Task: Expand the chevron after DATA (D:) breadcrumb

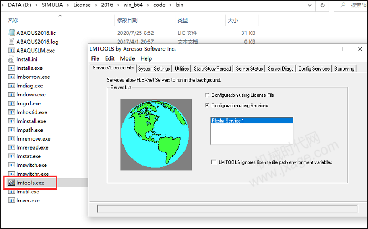Action: (x=37, y=5)
